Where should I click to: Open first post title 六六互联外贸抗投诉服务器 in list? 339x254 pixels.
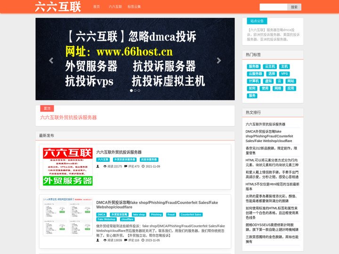pos(119,152)
